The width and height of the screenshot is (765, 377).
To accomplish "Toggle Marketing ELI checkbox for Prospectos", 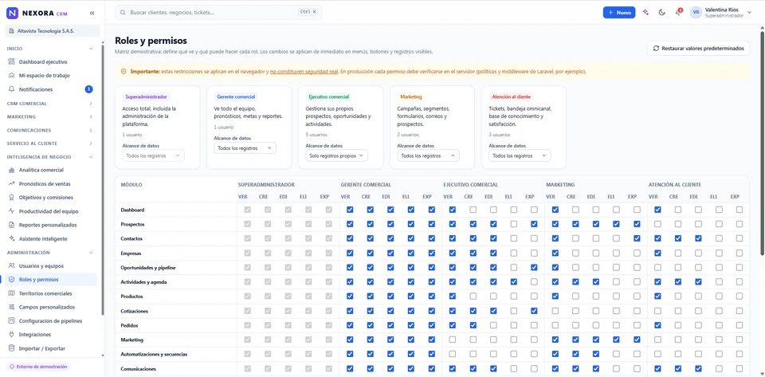I will [616, 224].
